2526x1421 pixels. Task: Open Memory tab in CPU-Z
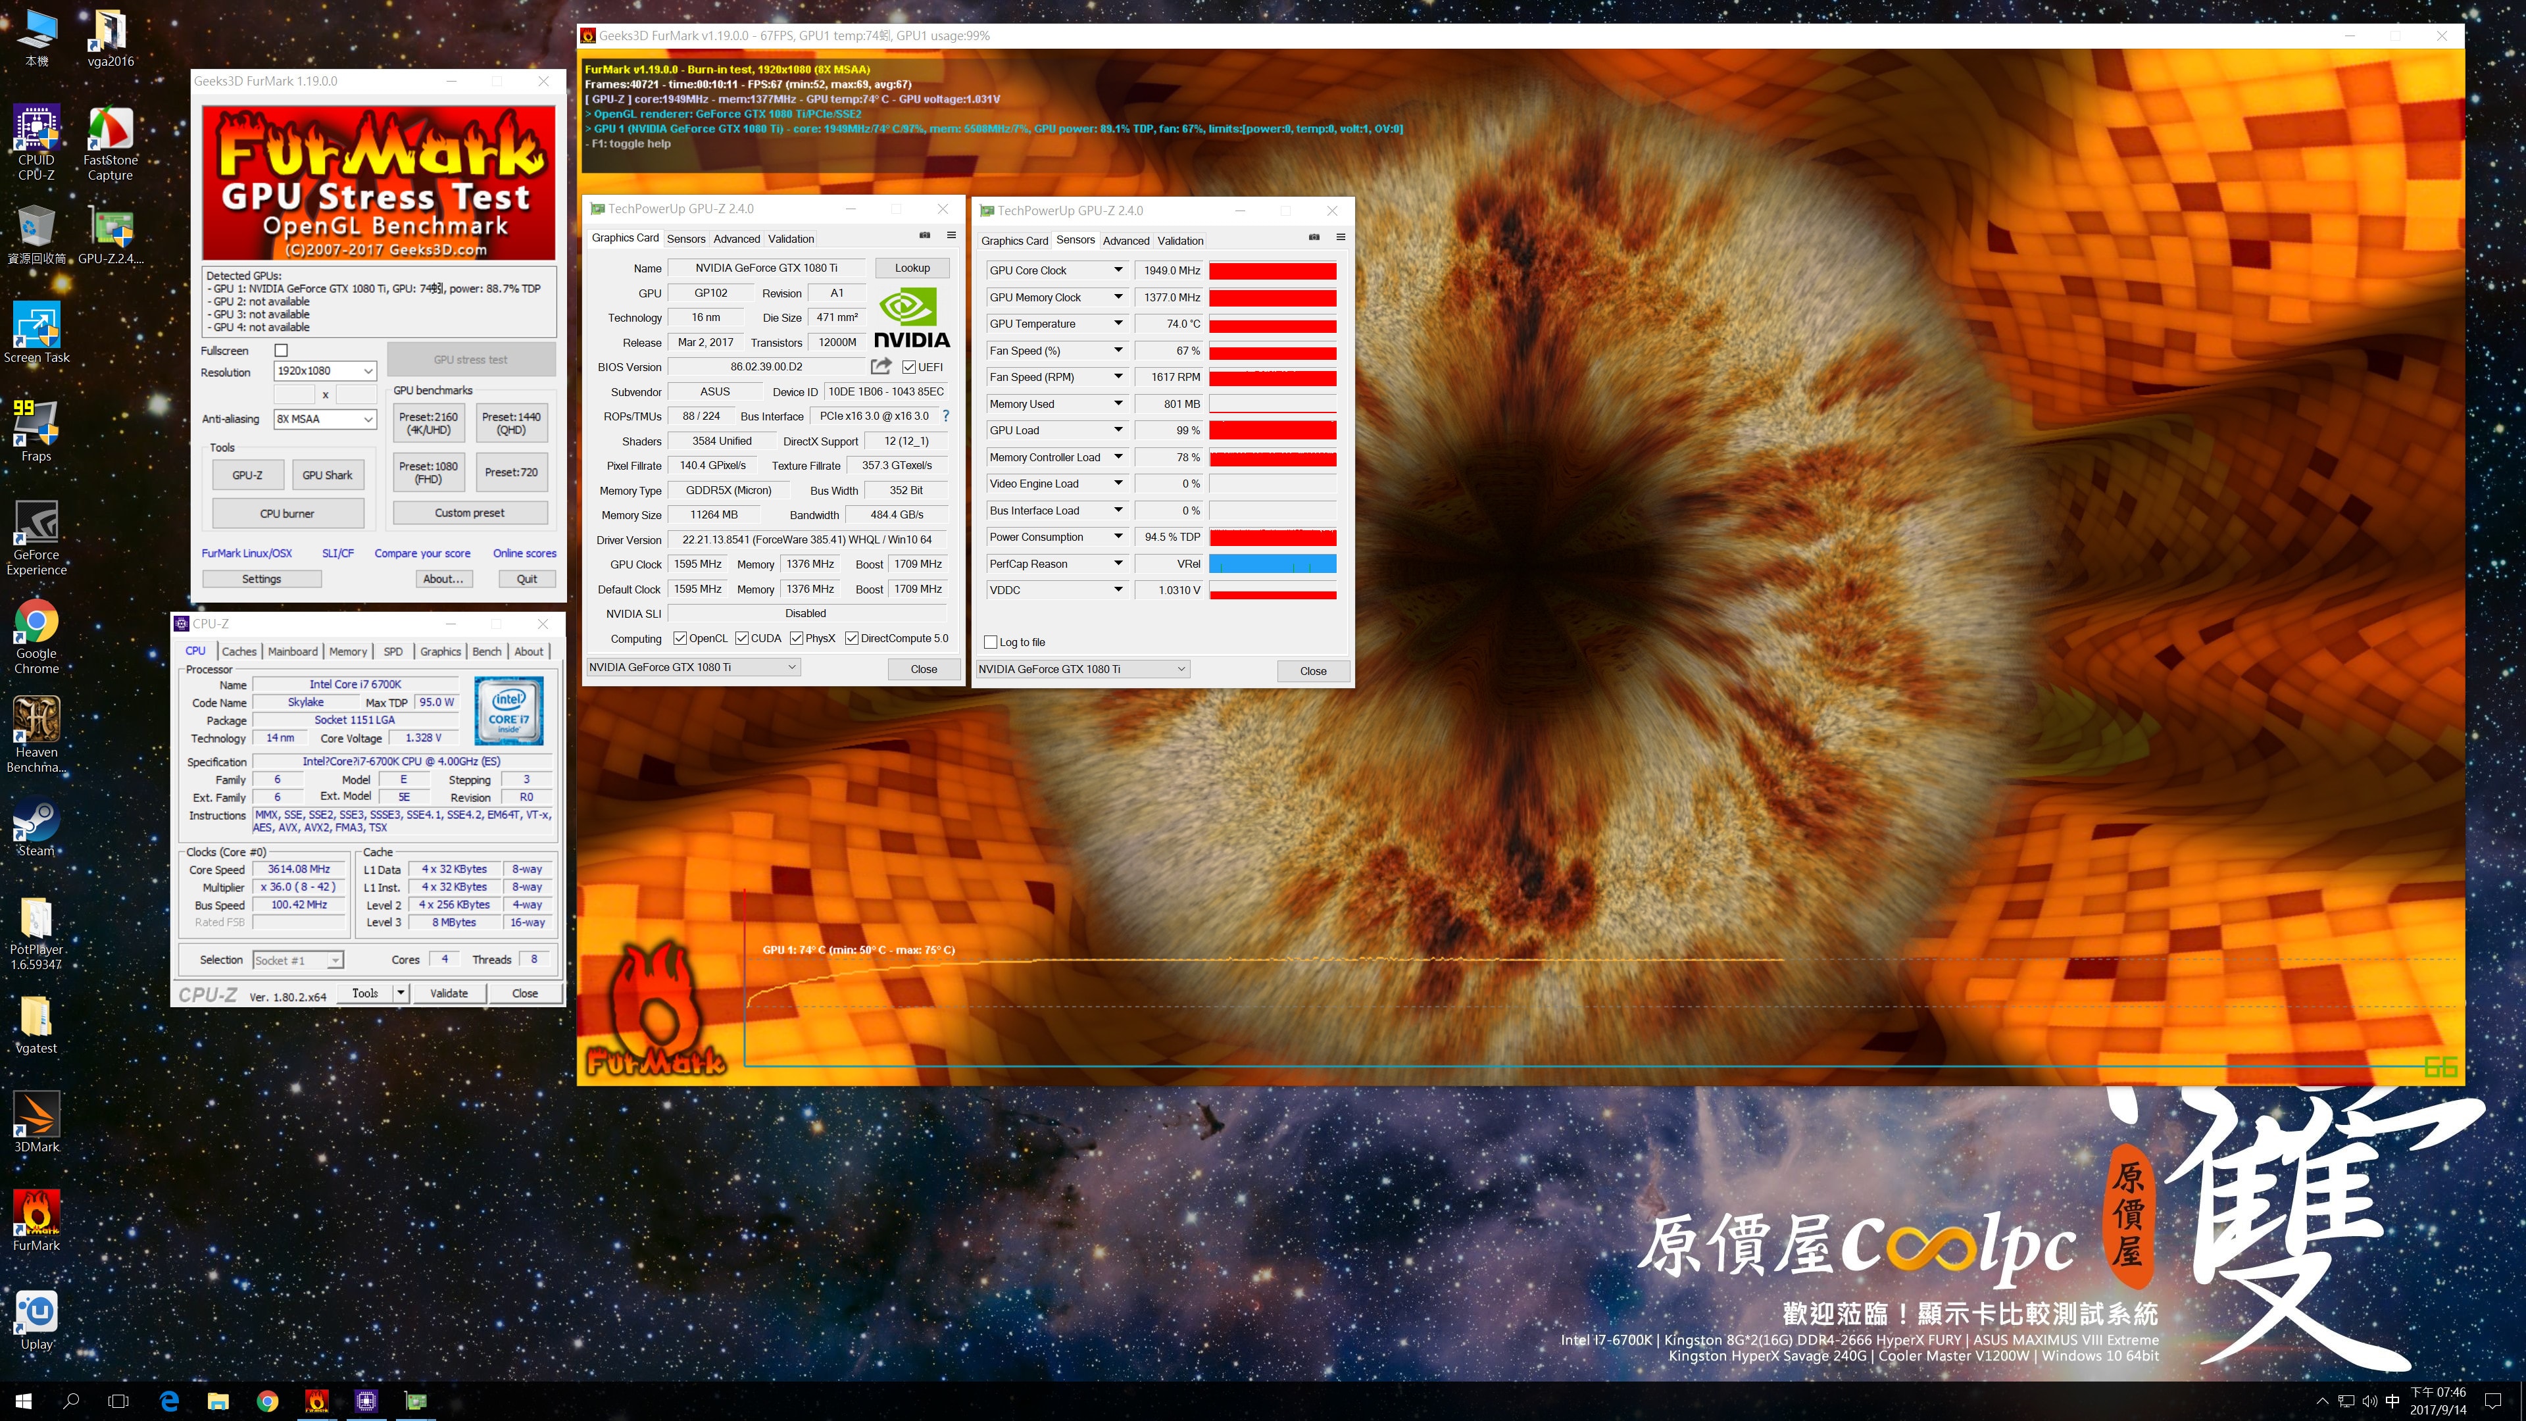[x=348, y=651]
